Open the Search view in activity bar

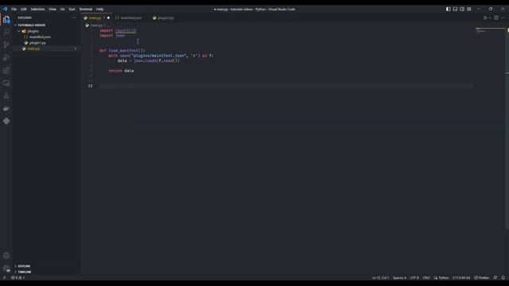pos(6,32)
